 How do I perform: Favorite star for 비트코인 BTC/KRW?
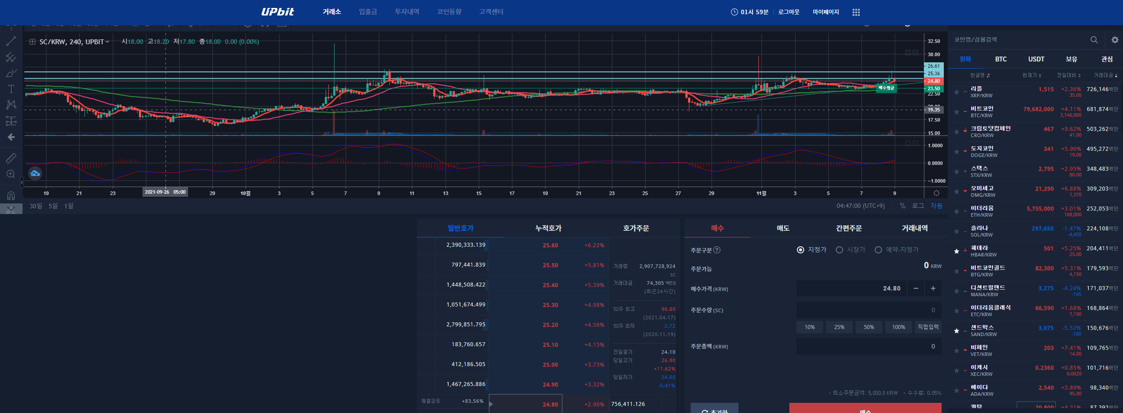click(957, 112)
